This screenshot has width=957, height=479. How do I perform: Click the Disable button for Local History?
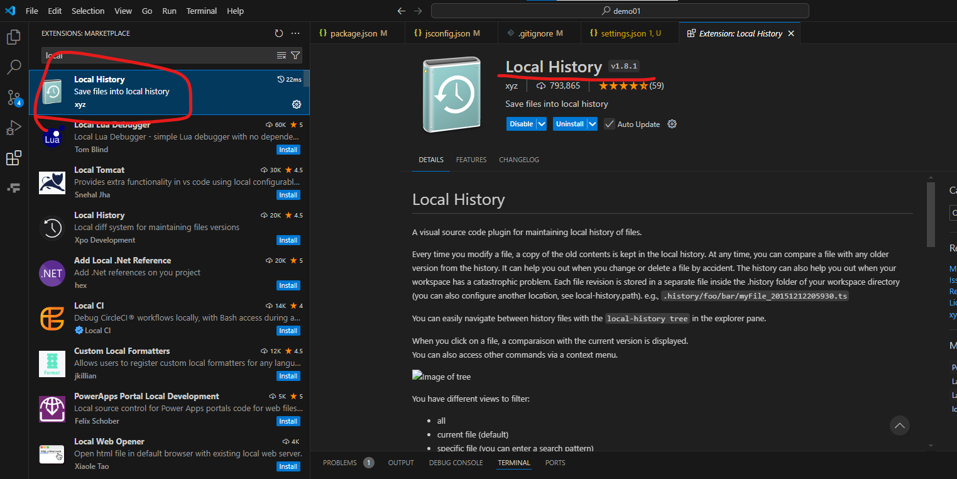(x=521, y=124)
